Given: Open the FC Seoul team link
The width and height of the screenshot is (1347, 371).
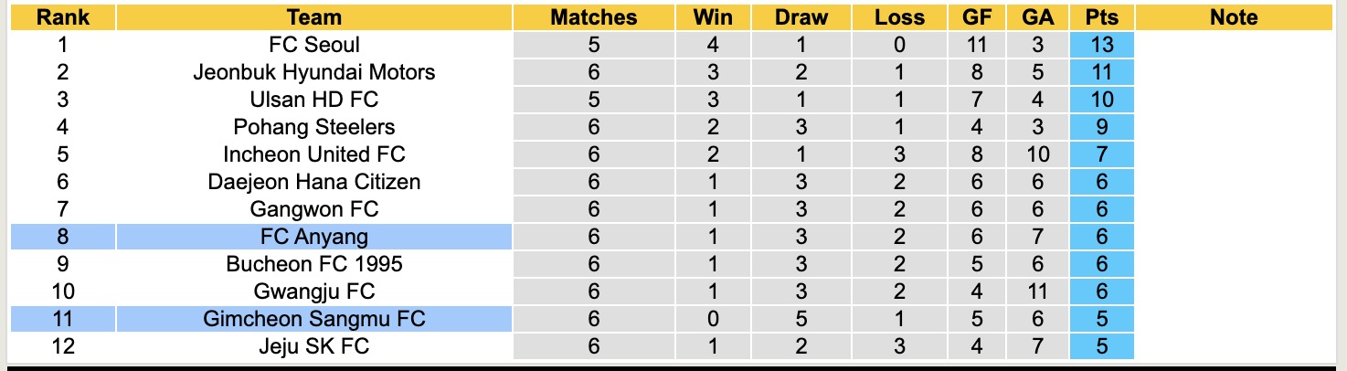Looking at the screenshot, I should (x=313, y=45).
